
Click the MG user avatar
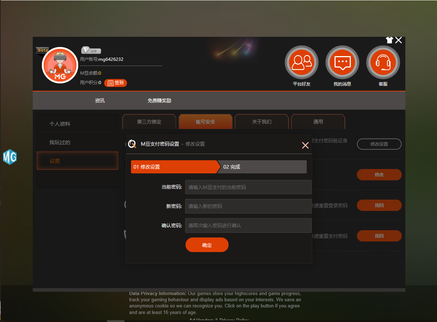pyautogui.click(x=60, y=65)
